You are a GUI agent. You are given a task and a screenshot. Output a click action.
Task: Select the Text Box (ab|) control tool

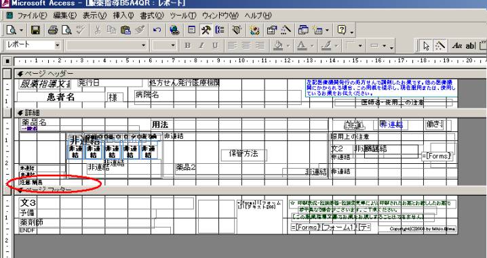click(471, 46)
